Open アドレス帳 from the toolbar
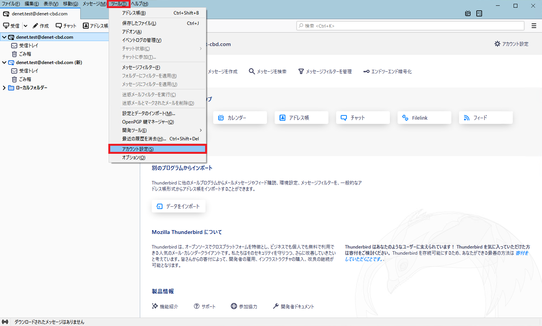This screenshot has height=326, width=542. [95, 26]
